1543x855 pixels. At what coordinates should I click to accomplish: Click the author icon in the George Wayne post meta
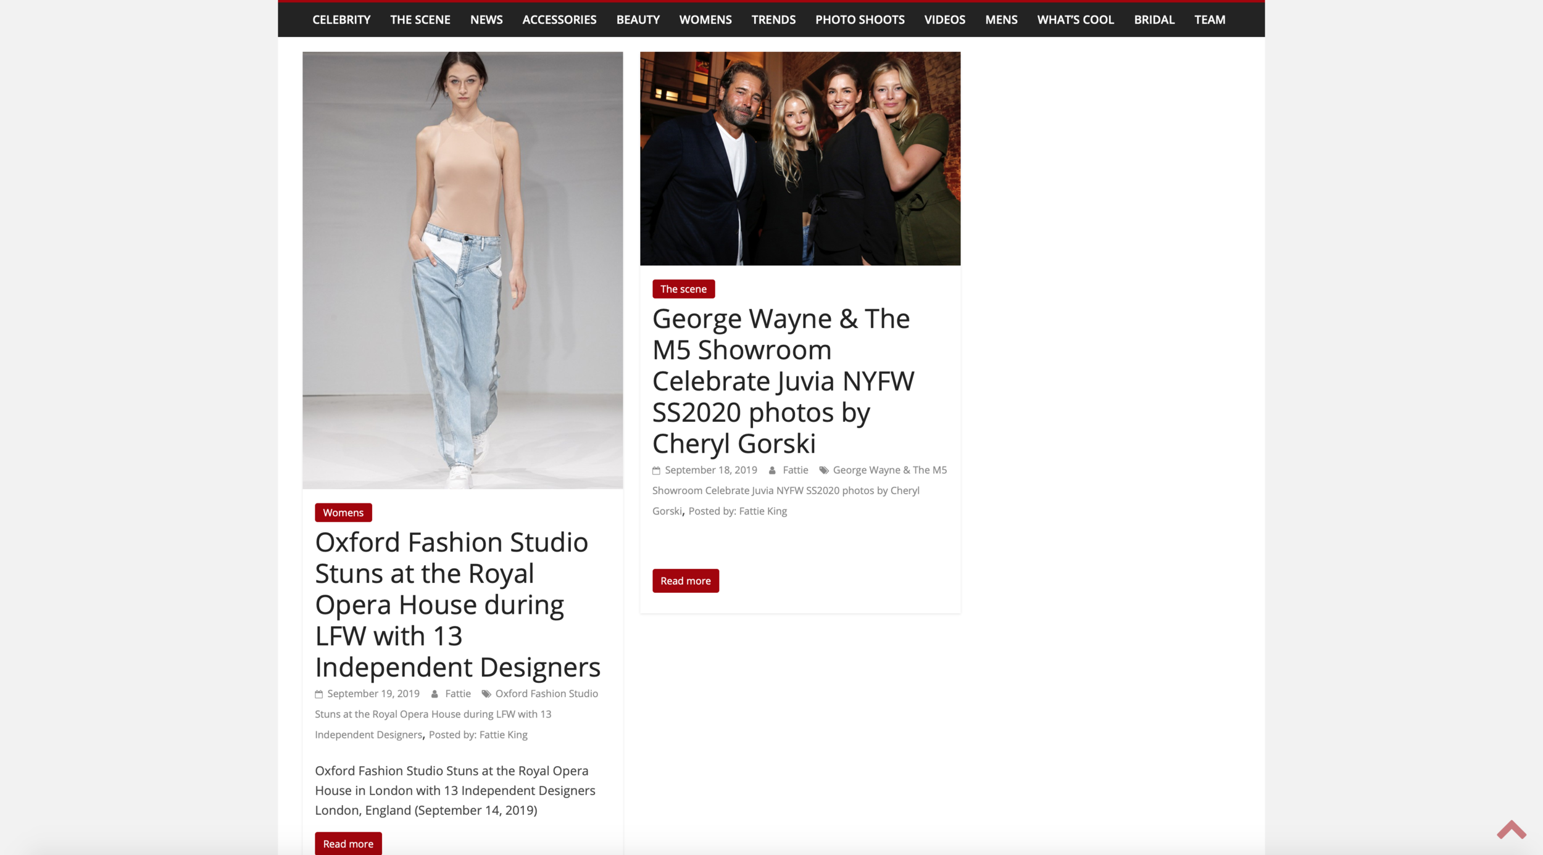coord(772,471)
